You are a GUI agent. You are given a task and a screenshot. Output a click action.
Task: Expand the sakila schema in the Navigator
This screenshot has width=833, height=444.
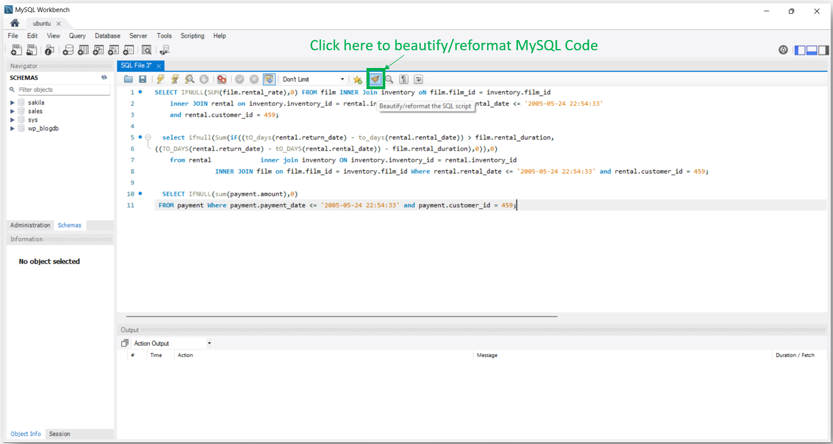point(13,102)
